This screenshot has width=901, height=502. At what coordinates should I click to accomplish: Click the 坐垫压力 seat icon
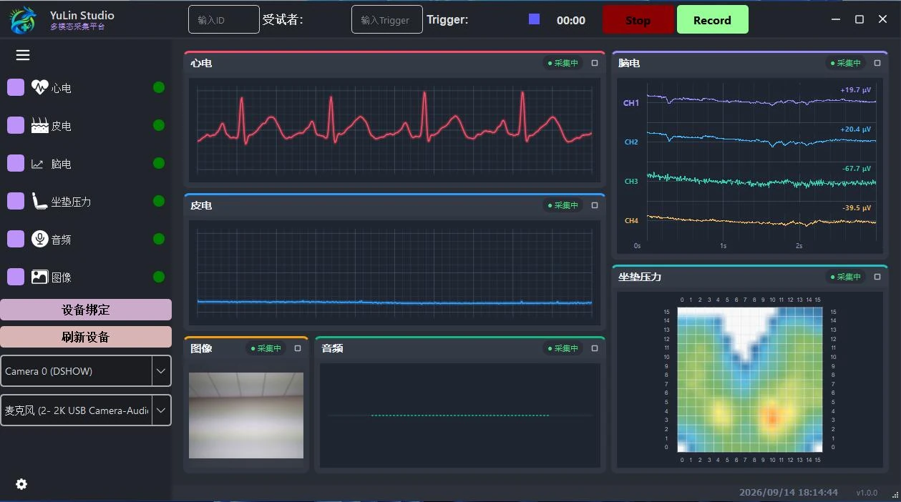tap(40, 201)
